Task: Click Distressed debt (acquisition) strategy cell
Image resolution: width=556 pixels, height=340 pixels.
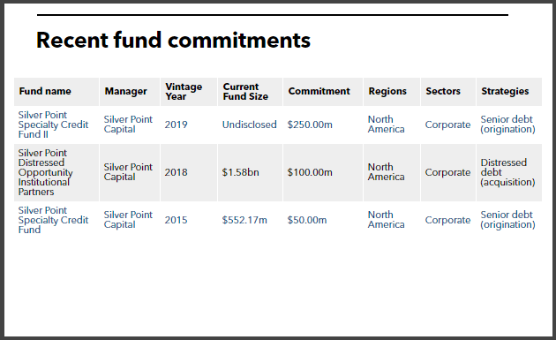Action: [x=507, y=172]
